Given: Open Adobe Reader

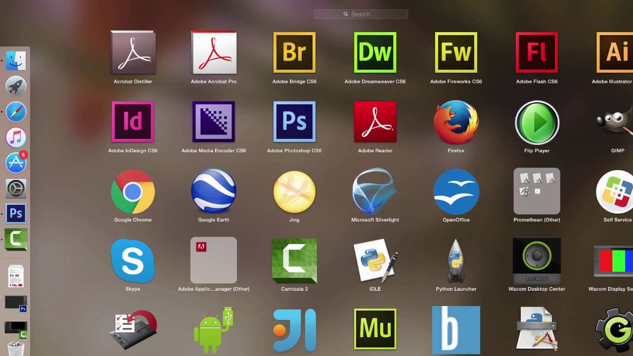Looking at the screenshot, I should coord(375,122).
